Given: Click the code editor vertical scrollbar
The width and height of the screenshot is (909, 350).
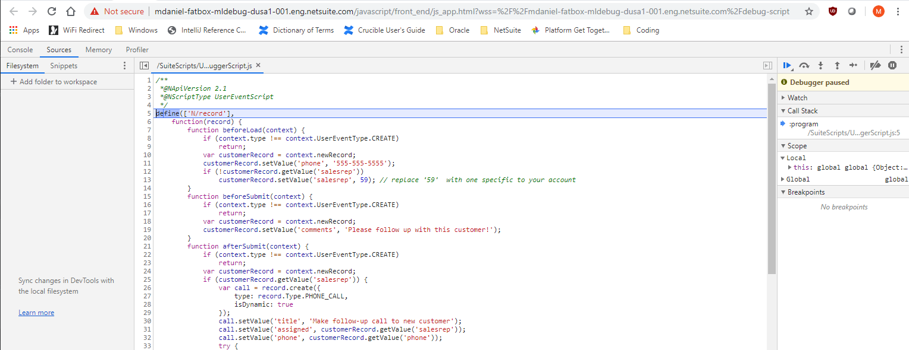Looking at the screenshot, I should point(772,178).
